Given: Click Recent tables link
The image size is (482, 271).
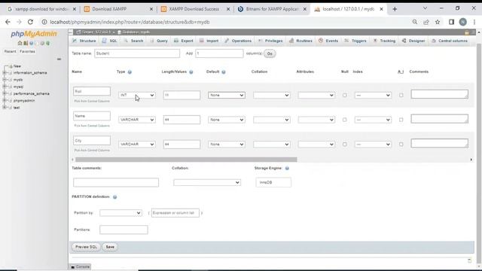Looking at the screenshot, I should pos(10,52).
